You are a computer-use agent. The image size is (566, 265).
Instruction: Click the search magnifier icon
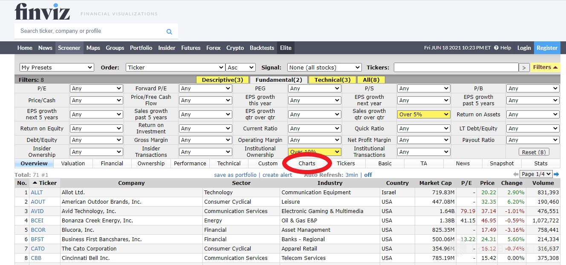pyautogui.click(x=169, y=32)
